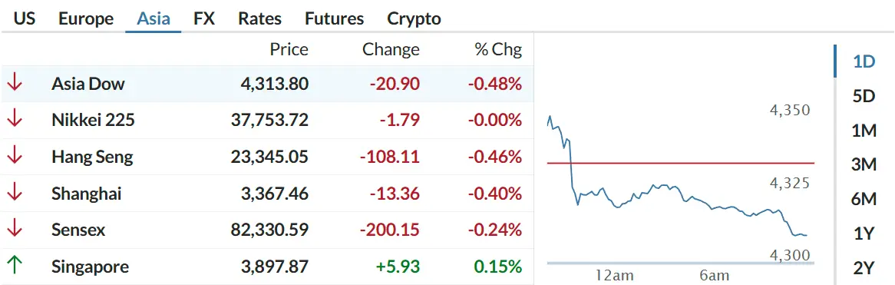
Task: Click the red arrow icon for Hang Seng
Action: pyautogui.click(x=15, y=157)
